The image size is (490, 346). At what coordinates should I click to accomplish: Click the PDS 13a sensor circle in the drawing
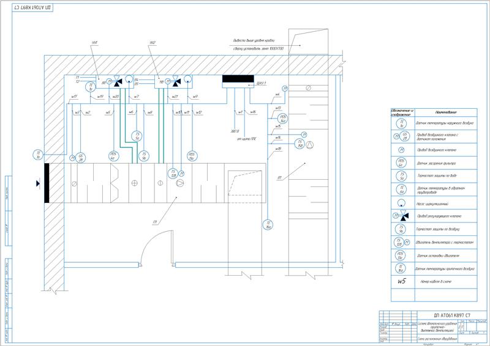[x=192, y=156]
